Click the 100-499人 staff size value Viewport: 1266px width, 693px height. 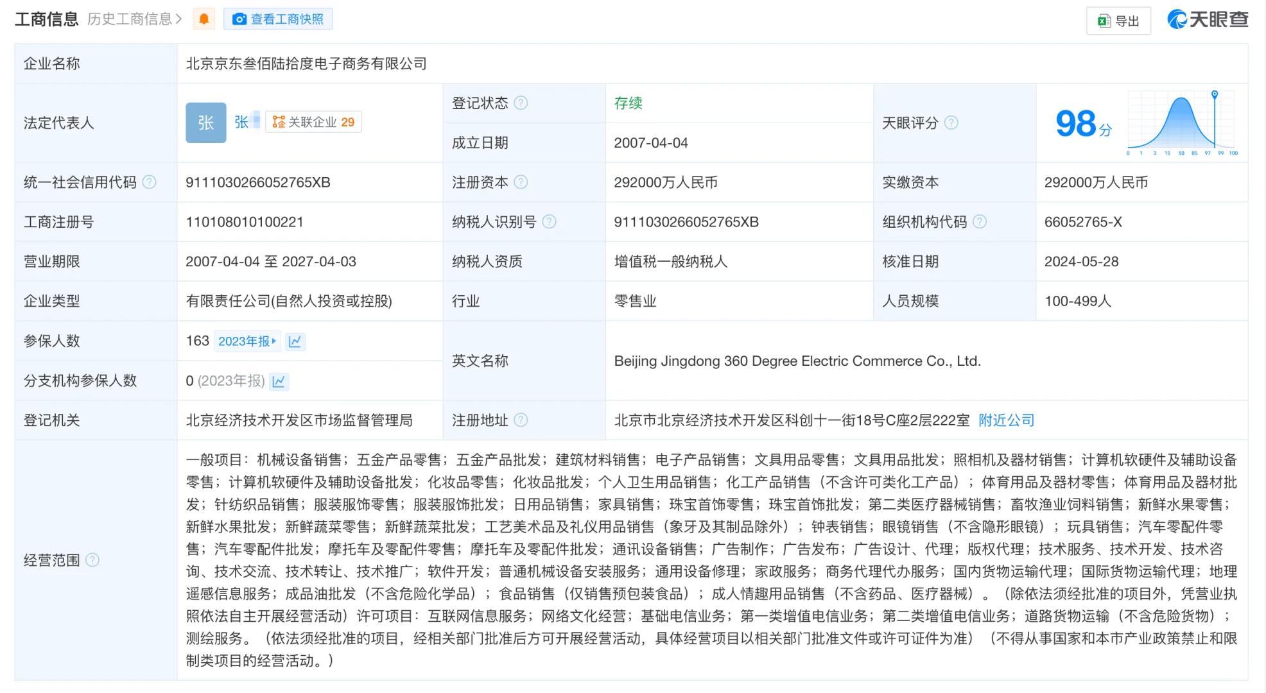coord(1078,302)
